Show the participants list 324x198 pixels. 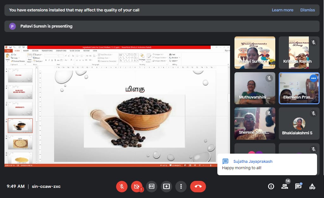(x=285, y=186)
